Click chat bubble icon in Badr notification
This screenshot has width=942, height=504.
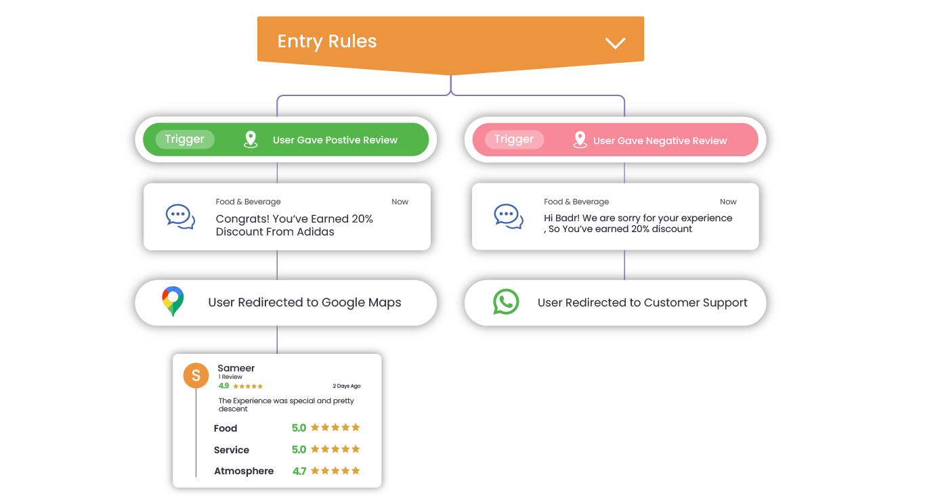(509, 216)
